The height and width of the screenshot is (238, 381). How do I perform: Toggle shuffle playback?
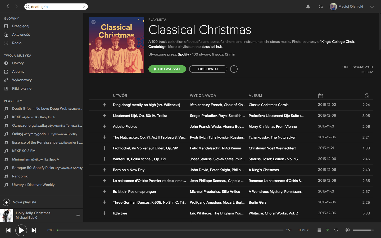tap(328, 230)
